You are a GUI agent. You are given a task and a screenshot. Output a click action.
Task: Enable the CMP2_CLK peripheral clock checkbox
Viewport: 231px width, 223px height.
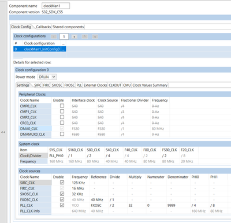[x=62, y=117]
